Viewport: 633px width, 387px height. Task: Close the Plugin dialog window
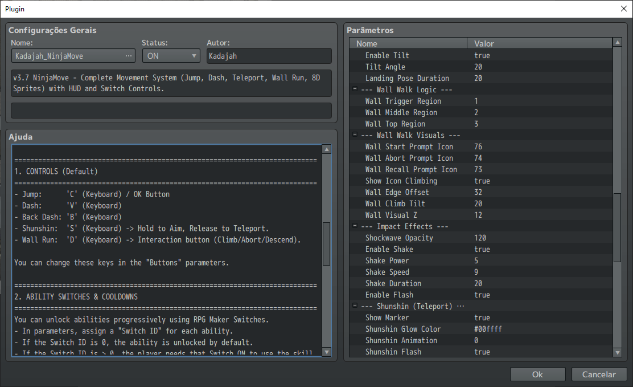[x=623, y=9]
